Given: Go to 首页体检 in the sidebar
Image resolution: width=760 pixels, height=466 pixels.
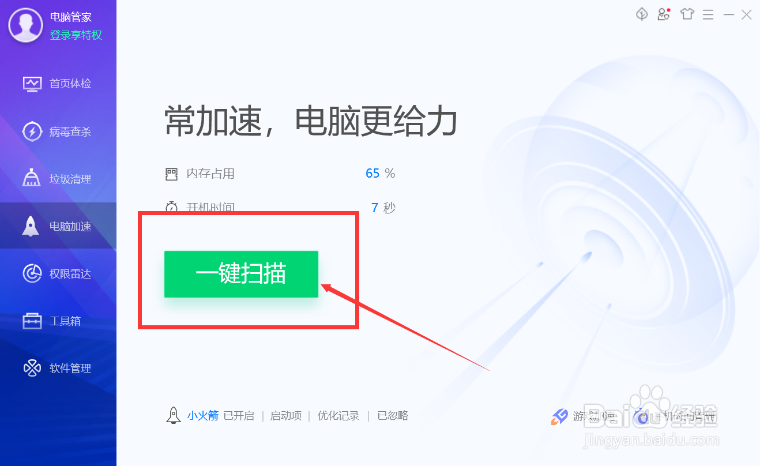Looking at the screenshot, I should (58, 84).
